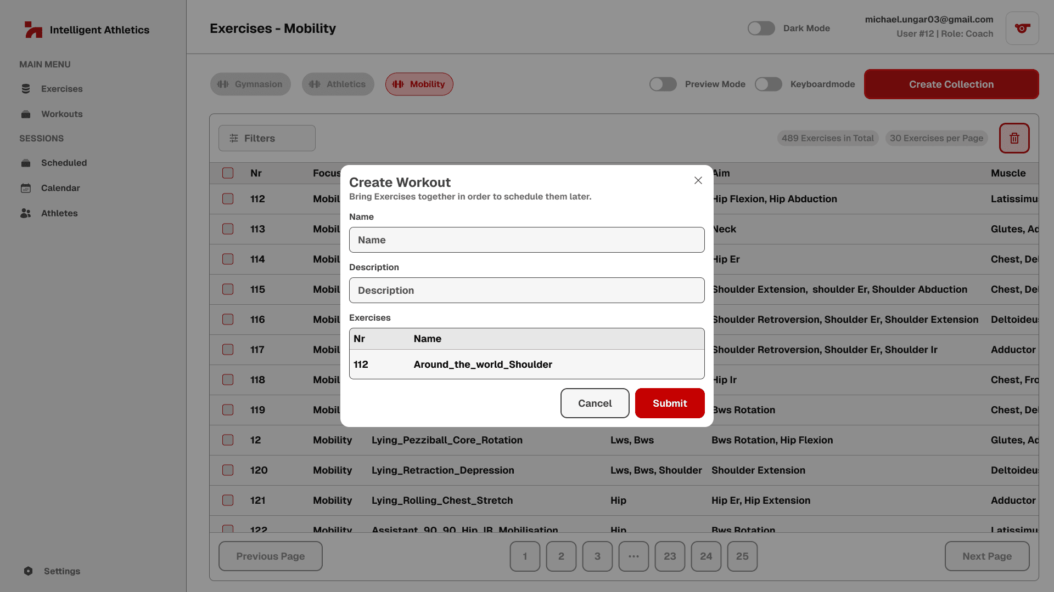Image resolution: width=1054 pixels, height=592 pixels.
Task: Click the Workouts briefcase icon in sidebar
Action: [26, 114]
